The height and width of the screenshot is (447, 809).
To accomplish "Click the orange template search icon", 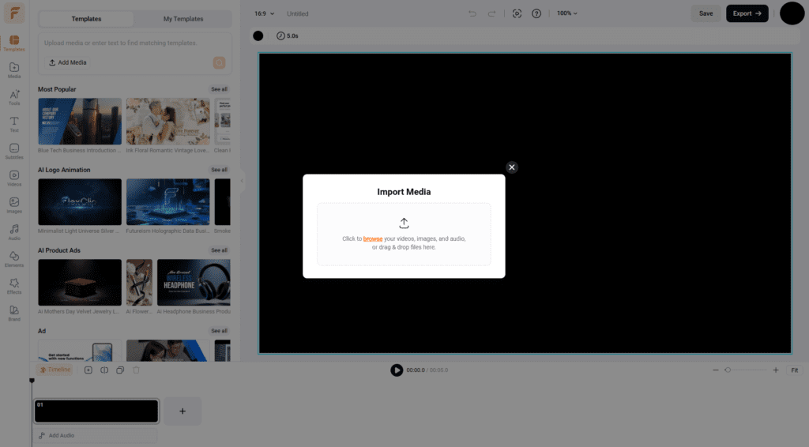I will coord(220,62).
